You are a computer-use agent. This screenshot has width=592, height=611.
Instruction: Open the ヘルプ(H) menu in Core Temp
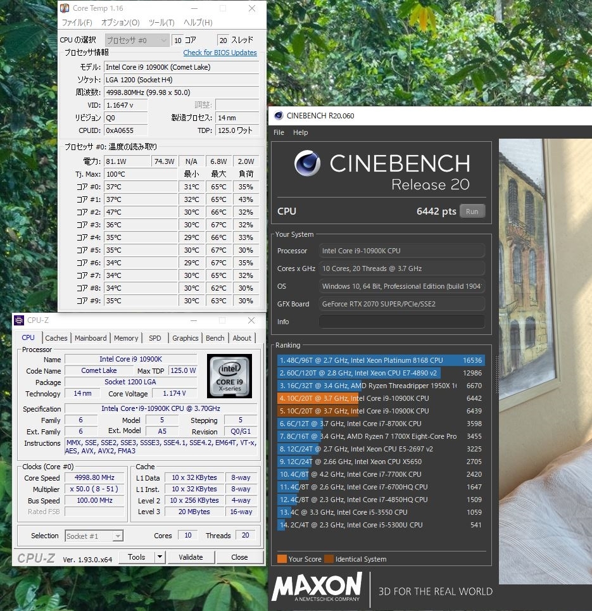[198, 23]
